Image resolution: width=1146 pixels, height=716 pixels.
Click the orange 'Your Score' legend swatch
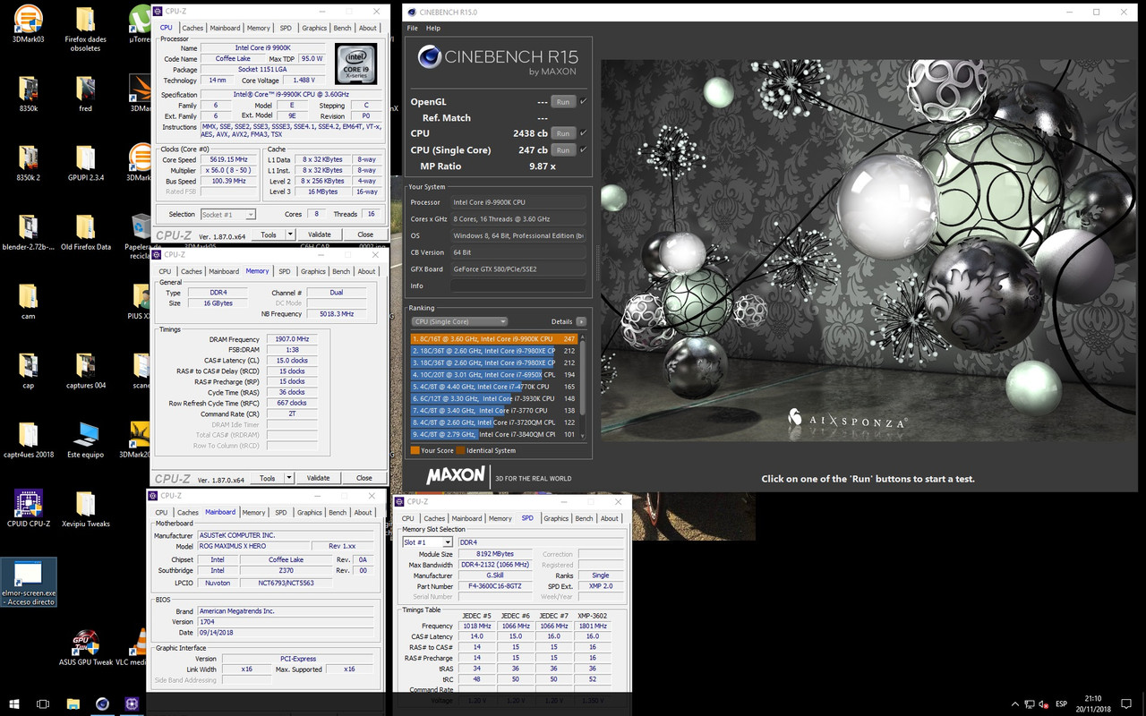[415, 450]
